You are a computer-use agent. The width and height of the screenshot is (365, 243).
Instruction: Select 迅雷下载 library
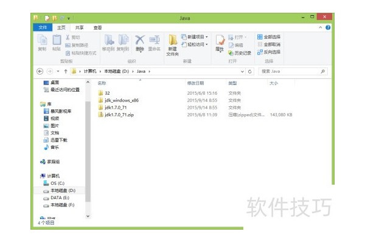tap(55, 140)
